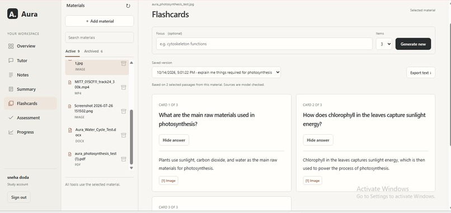Click Export text button

point(421,73)
